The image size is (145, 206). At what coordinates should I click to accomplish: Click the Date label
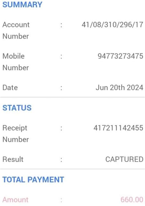coord(10,87)
